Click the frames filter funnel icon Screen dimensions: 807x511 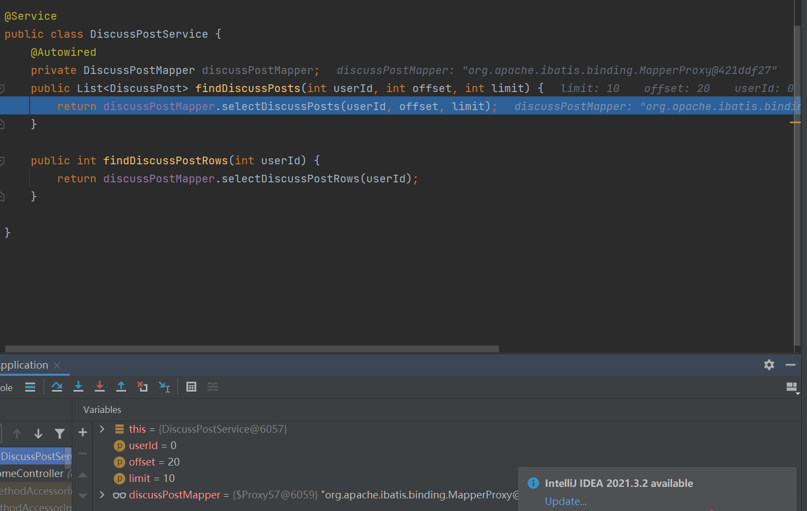point(60,434)
